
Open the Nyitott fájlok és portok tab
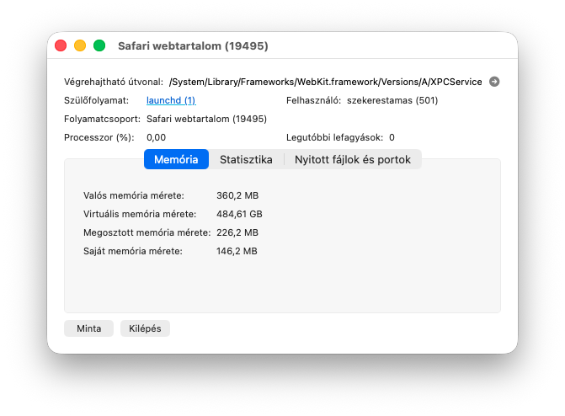pyautogui.click(x=353, y=159)
